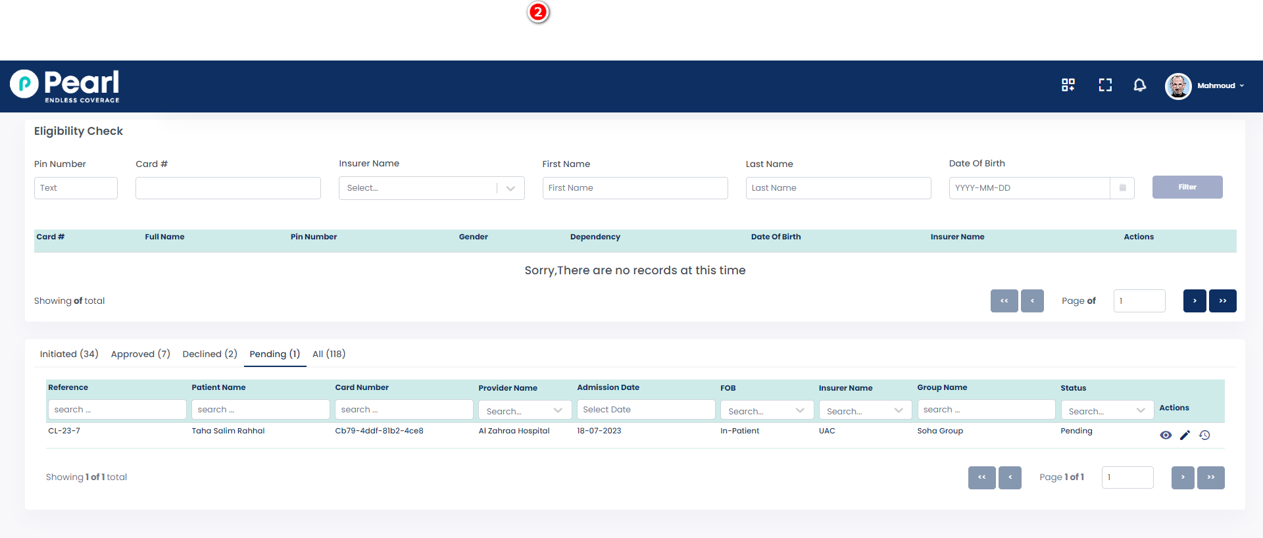
Task: Edit claim CL-23-7 with pencil icon
Action: (1185, 435)
